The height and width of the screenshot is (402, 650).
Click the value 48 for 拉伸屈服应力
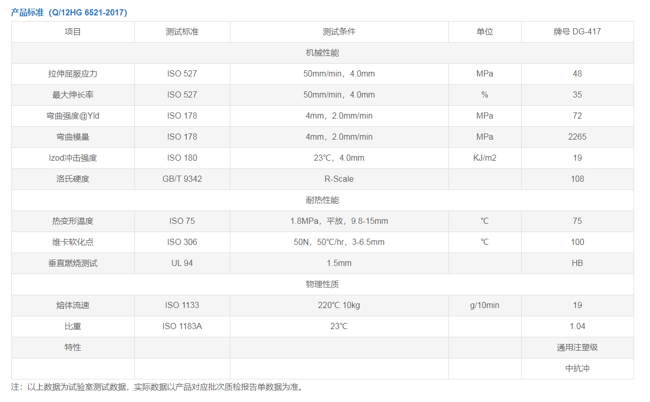[x=578, y=74]
